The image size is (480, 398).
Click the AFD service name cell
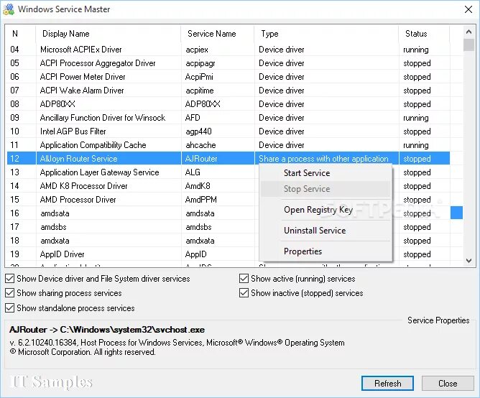pyautogui.click(x=218, y=118)
